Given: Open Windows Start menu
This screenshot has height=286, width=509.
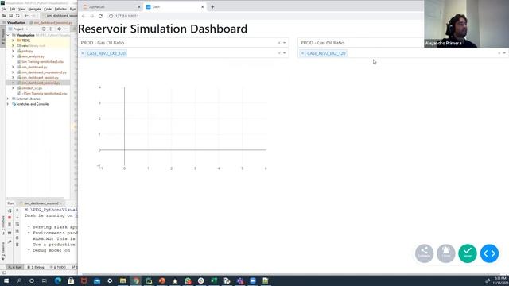Looking at the screenshot, I should [6, 280].
